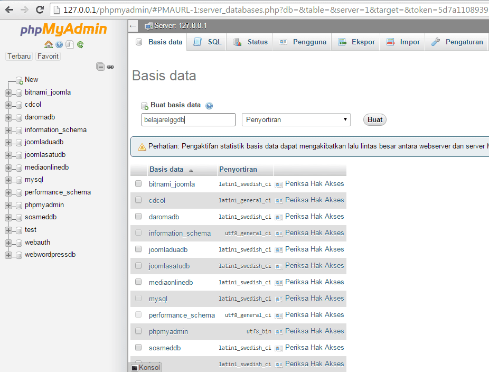This screenshot has width=489, height=372.
Task: Open the Impor tab
Action: tap(402, 42)
